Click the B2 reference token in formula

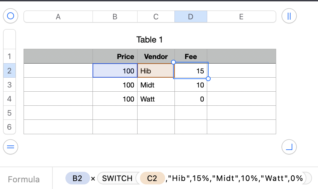[77, 178]
